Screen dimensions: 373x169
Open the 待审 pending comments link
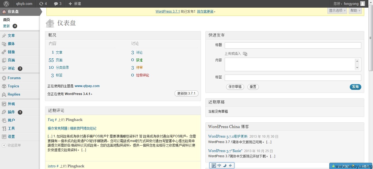tap(139, 67)
